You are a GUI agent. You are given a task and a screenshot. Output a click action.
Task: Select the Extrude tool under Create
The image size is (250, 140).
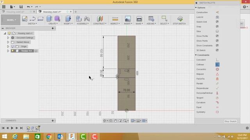49,19
